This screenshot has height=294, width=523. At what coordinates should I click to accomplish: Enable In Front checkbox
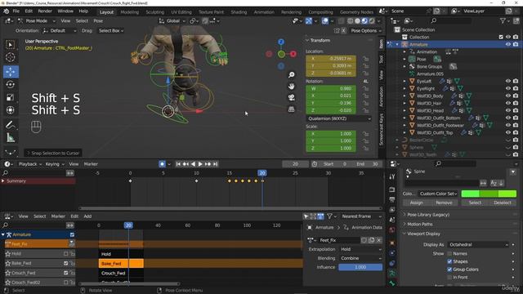coord(449,278)
